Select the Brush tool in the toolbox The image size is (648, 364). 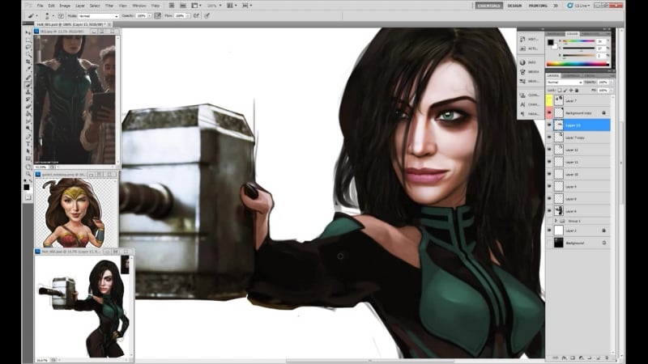(x=28, y=84)
